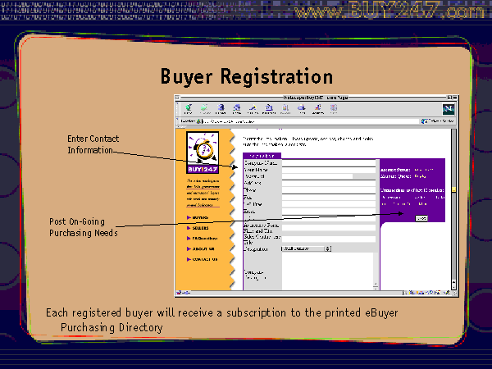
Task: Click the lock security icon in status bar
Action: 180,293
